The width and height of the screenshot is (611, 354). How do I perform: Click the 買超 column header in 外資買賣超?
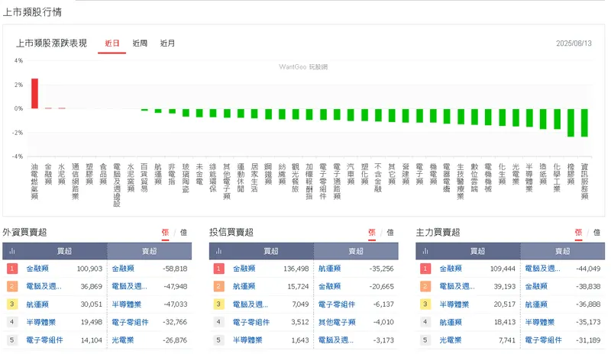[64, 251]
